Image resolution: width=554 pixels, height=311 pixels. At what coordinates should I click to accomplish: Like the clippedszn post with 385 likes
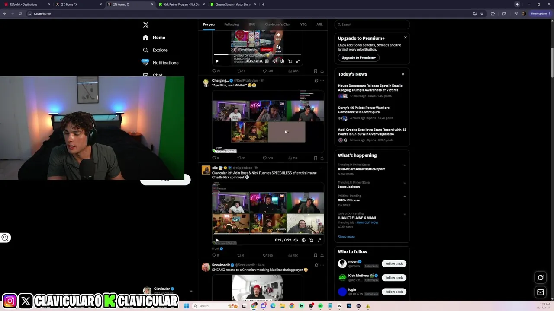click(x=268, y=255)
